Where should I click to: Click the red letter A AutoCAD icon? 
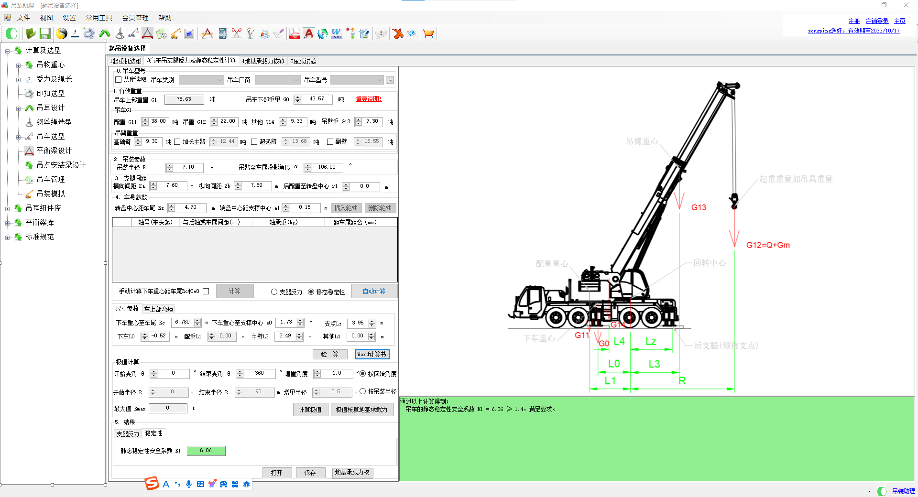click(308, 33)
